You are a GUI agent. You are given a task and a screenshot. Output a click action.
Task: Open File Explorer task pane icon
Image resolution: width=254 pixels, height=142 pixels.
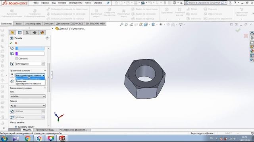(x=252, y=42)
